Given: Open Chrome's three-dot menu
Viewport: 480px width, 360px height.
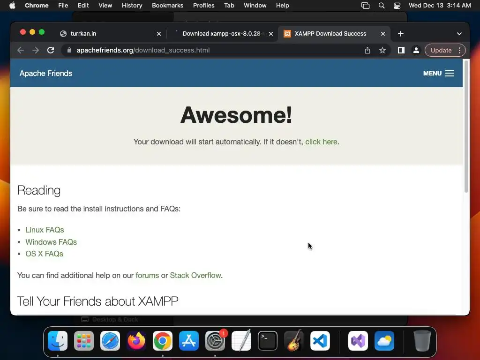Looking at the screenshot, I should [x=459, y=50].
